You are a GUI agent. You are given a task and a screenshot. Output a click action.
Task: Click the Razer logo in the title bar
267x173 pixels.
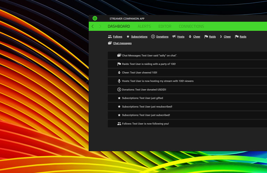[x=95, y=18]
